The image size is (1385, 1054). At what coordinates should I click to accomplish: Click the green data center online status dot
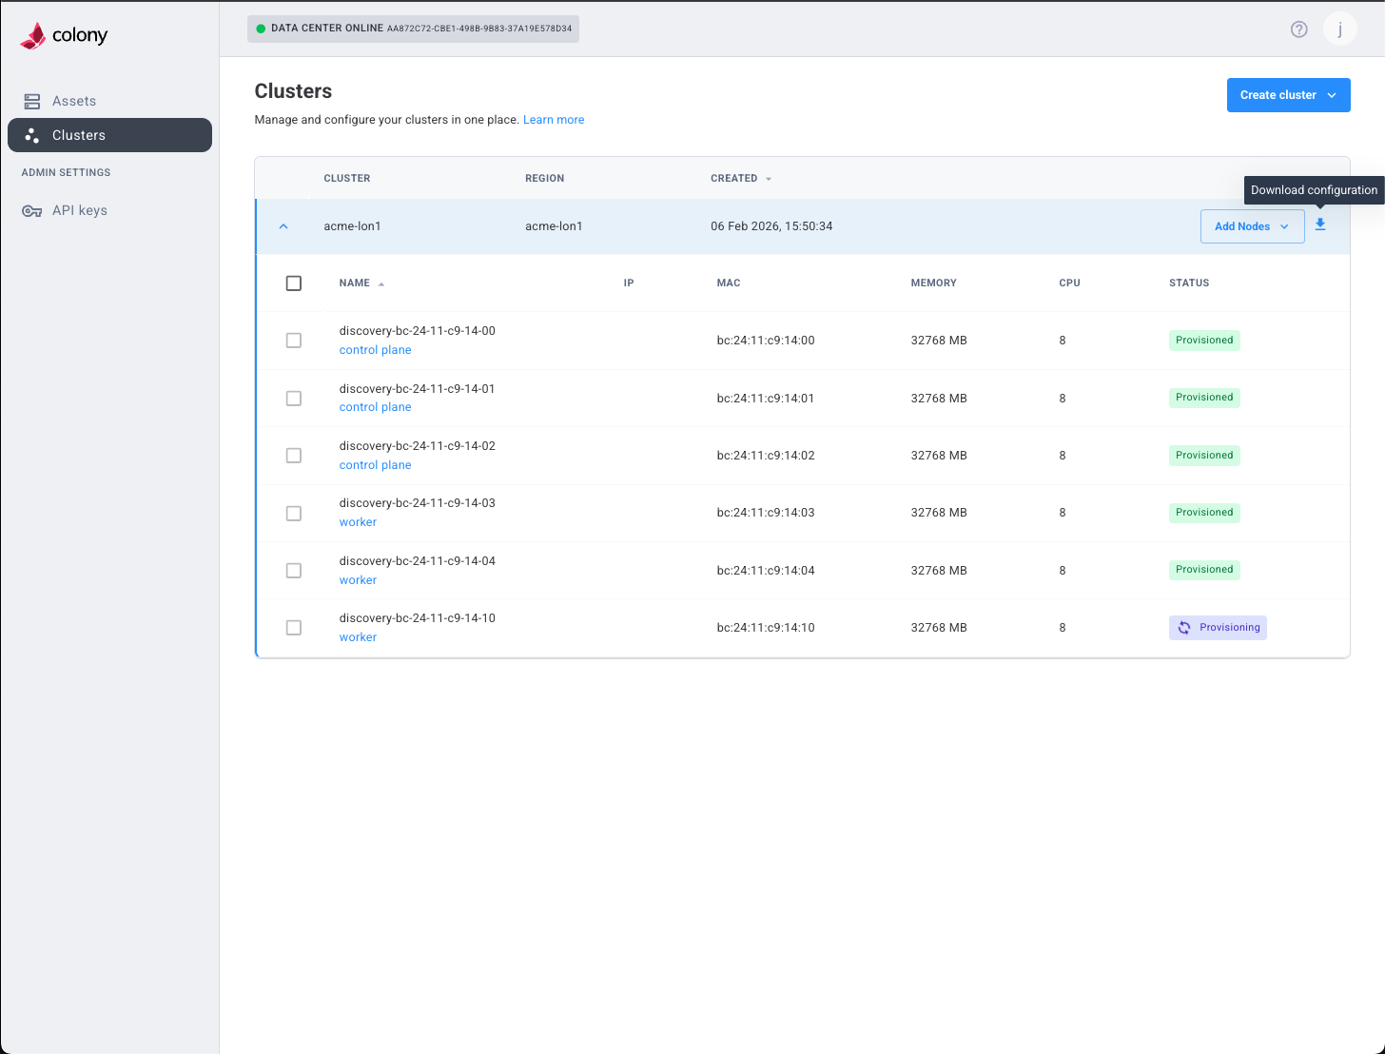(x=260, y=29)
